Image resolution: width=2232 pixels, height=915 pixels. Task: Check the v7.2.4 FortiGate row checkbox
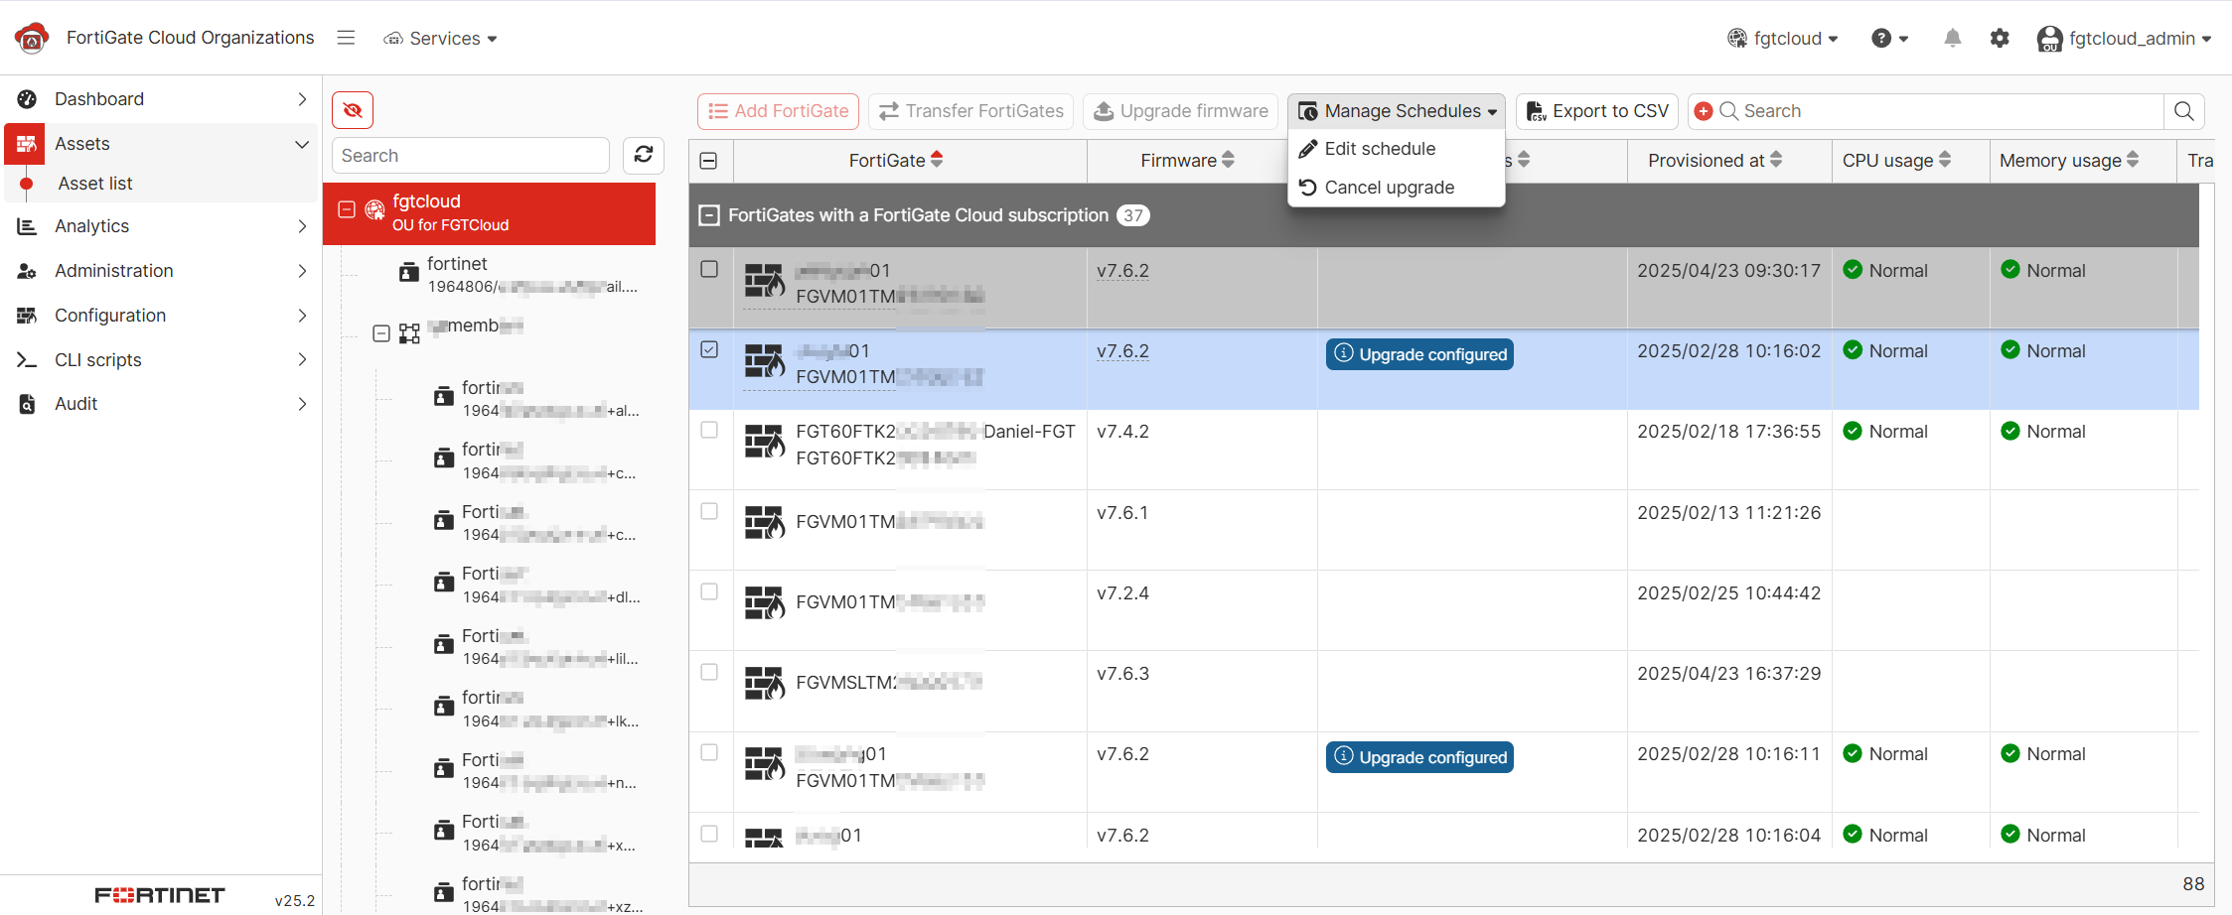pos(709,591)
